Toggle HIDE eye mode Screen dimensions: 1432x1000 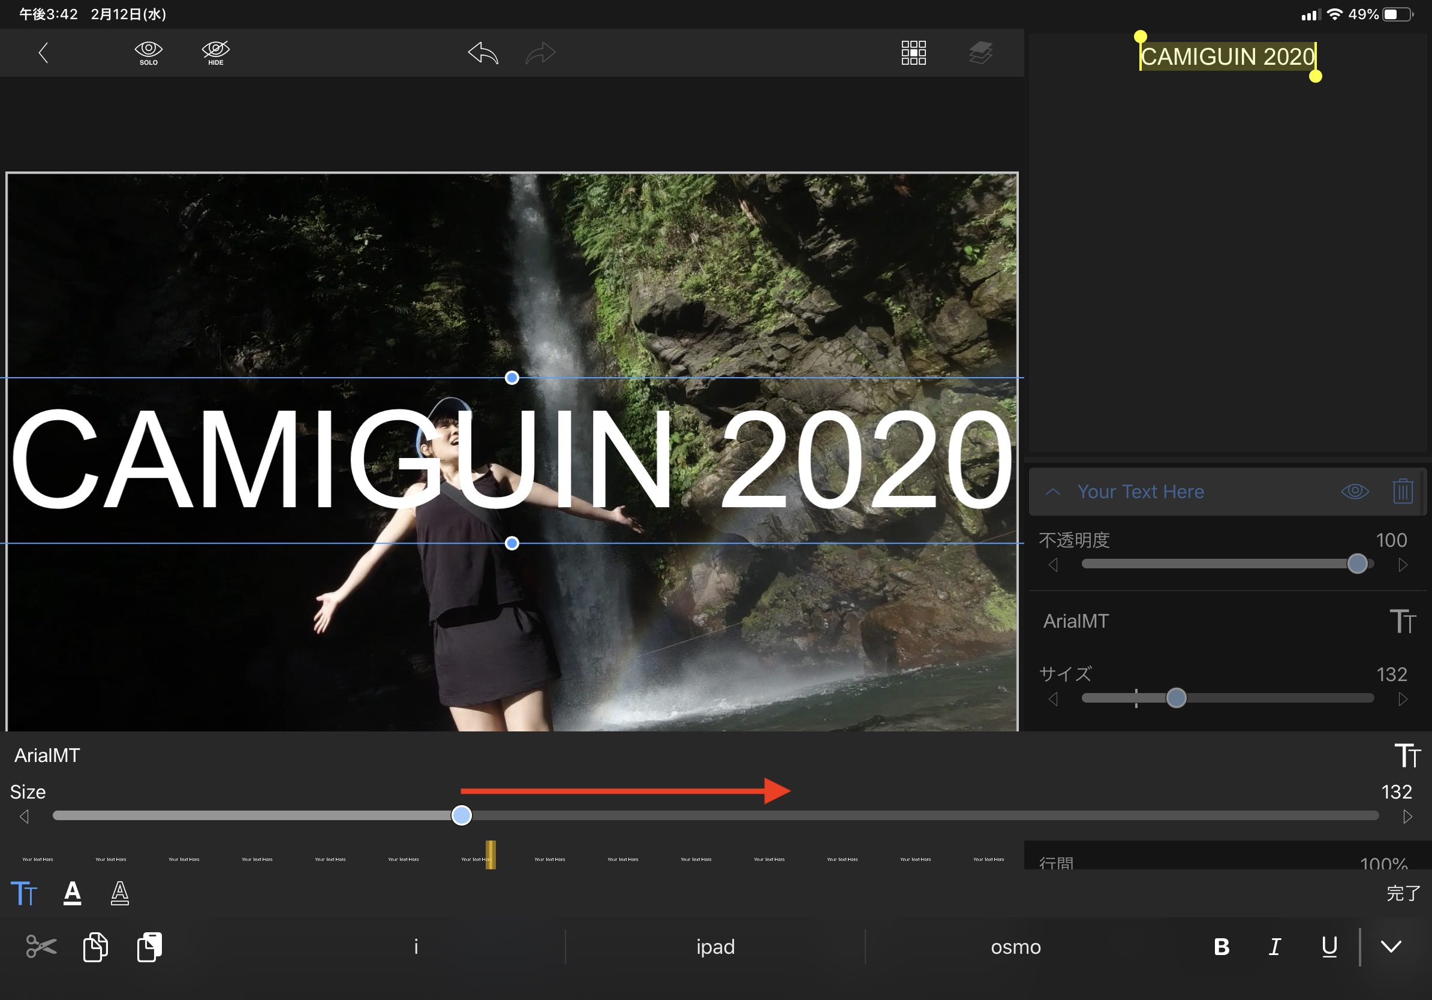[216, 53]
